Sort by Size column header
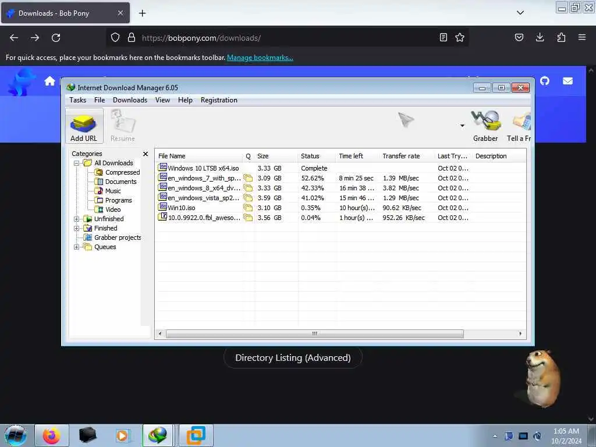The image size is (596, 447). click(276, 156)
